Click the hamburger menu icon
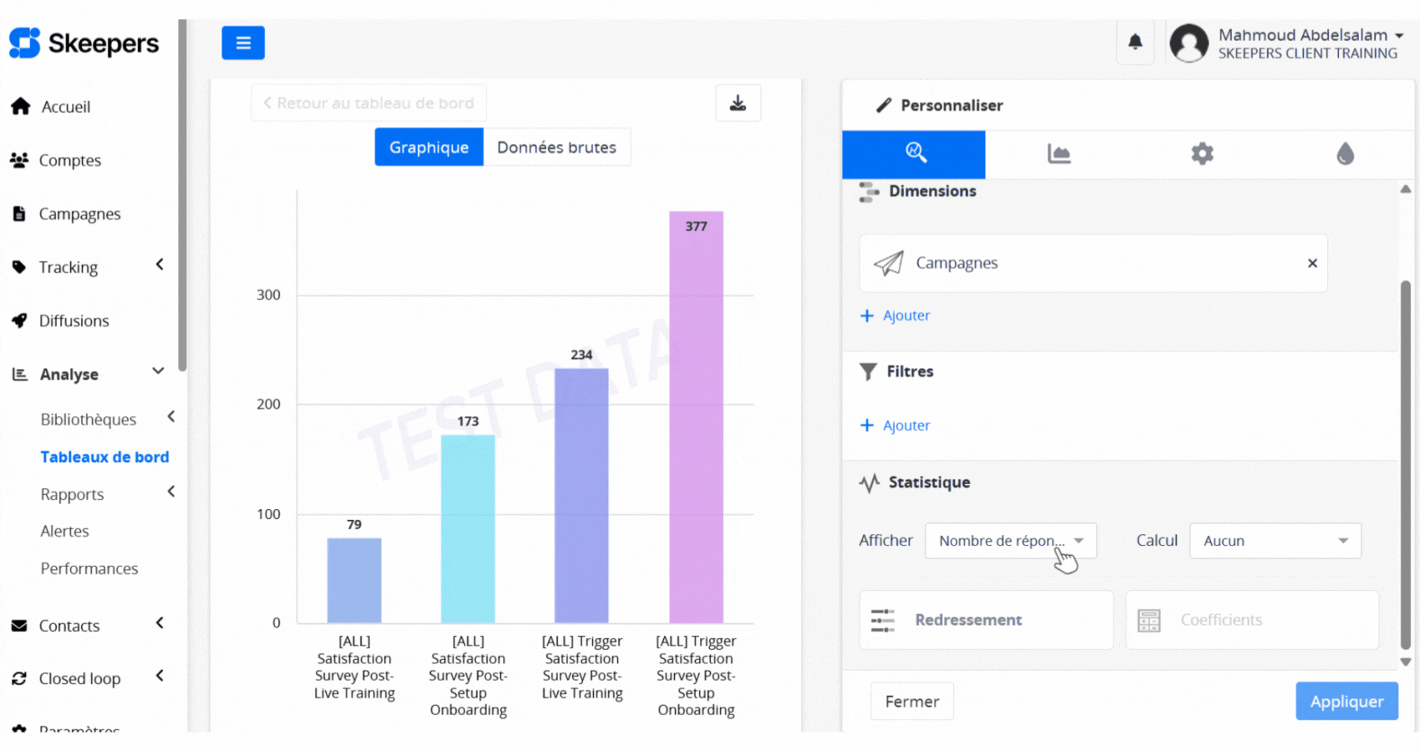This screenshot has width=1420, height=751. [x=243, y=43]
